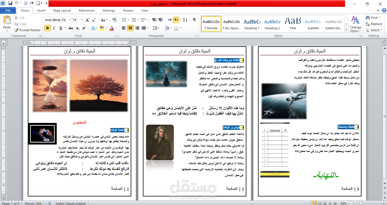Switch to the Page Layout tab
The height and width of the screenshot is (205, 387).
(62, 11)
